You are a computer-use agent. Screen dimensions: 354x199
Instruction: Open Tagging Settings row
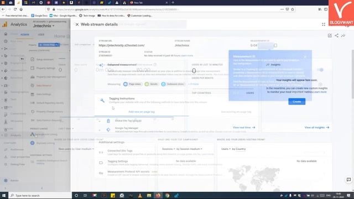[x=156, y=163]
